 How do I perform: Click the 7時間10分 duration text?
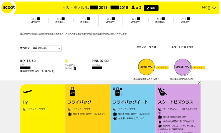coord(70,65)
